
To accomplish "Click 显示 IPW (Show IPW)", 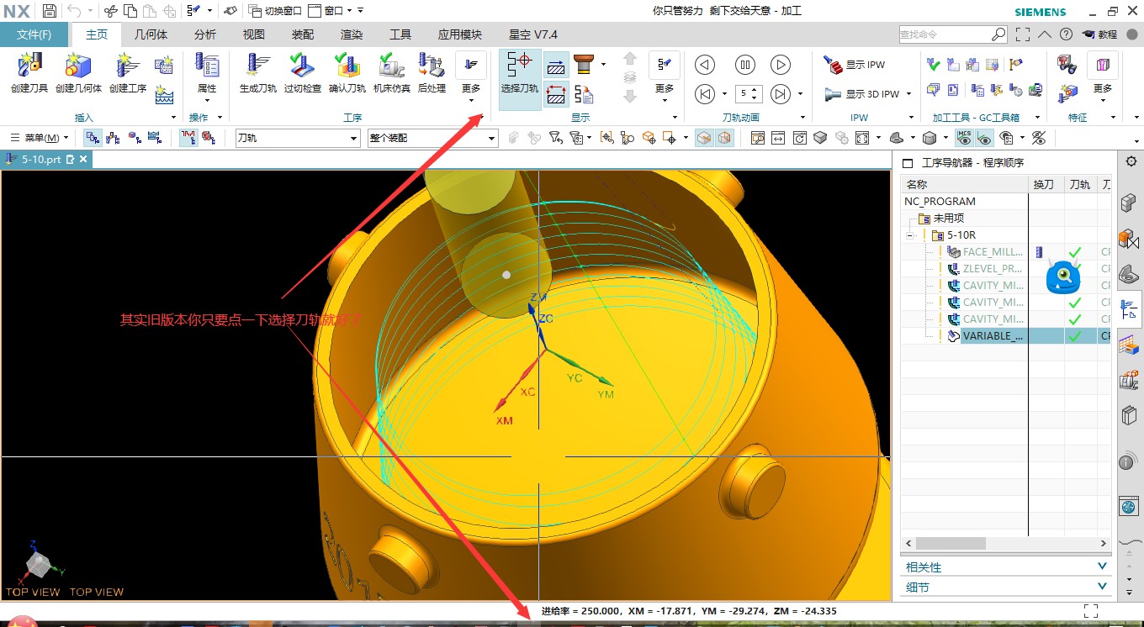I will pos(855,65).
